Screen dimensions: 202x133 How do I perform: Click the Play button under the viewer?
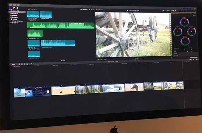click(x=129, y=59)
